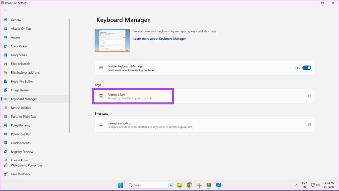Open the Remap a key external-link icon

tap(310, 96)
